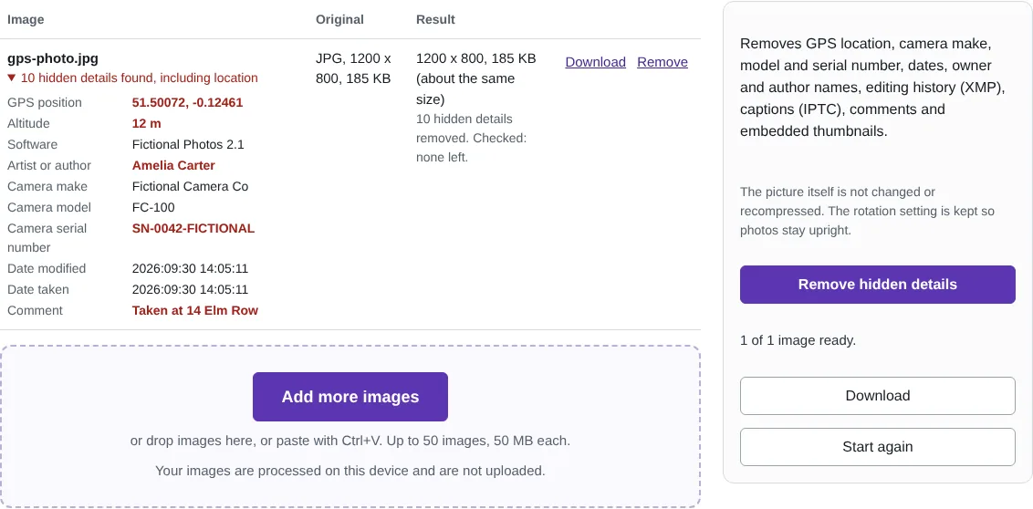Click the 'Removes GPS location' description paragraph
Viewport: 1033px width, 509px height.
click(x=873, y=88)
